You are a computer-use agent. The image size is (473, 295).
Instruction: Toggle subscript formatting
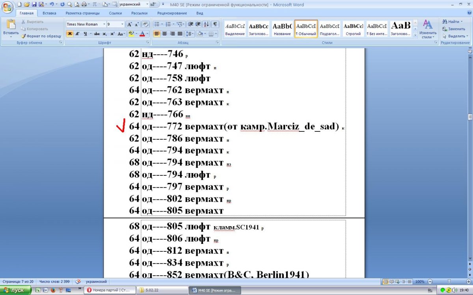pos(105,34)
